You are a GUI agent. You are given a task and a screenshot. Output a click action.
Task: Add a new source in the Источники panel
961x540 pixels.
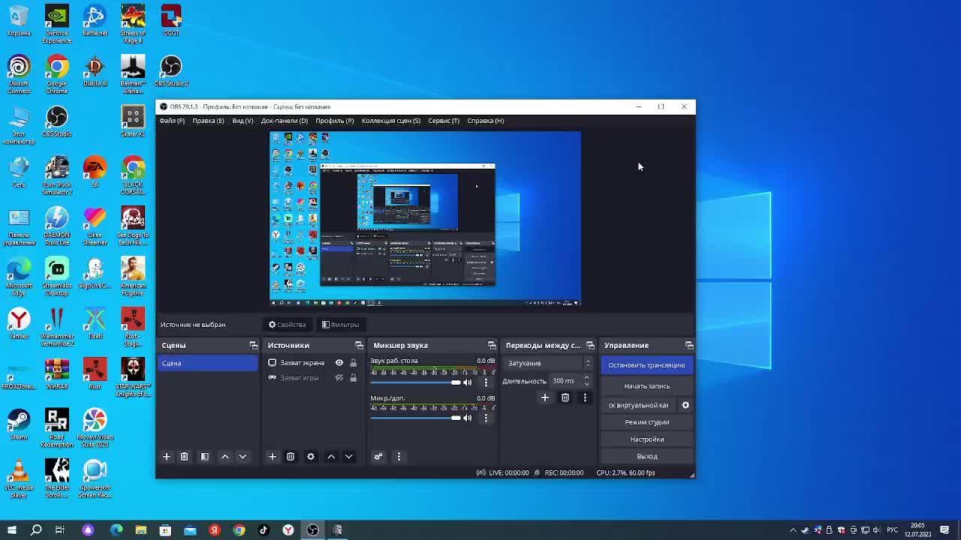273,457
